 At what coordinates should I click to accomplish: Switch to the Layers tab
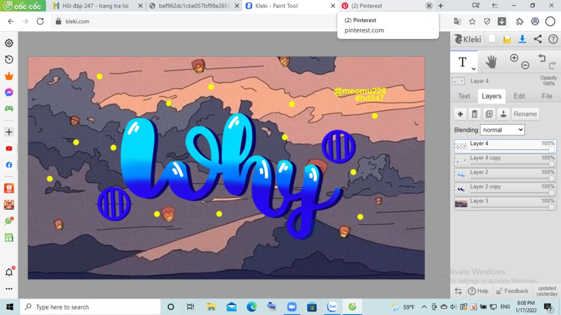point(491,96)
